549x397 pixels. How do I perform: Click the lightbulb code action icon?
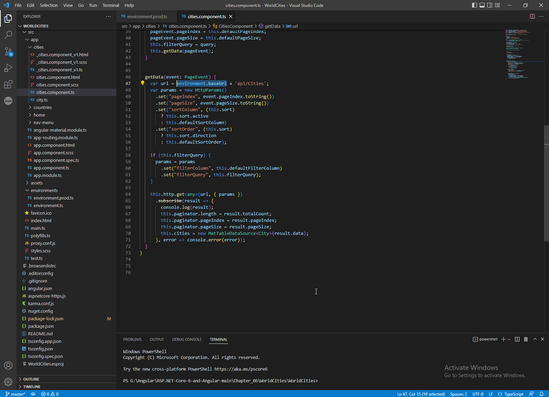[143, 83]
